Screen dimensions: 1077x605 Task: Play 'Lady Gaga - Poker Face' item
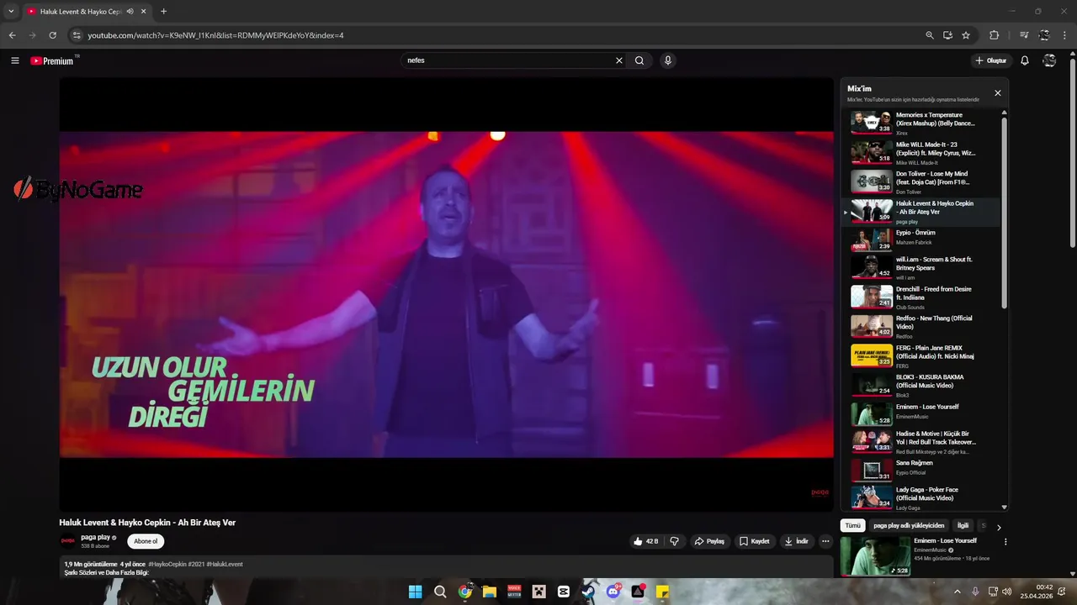pos(924,497)
